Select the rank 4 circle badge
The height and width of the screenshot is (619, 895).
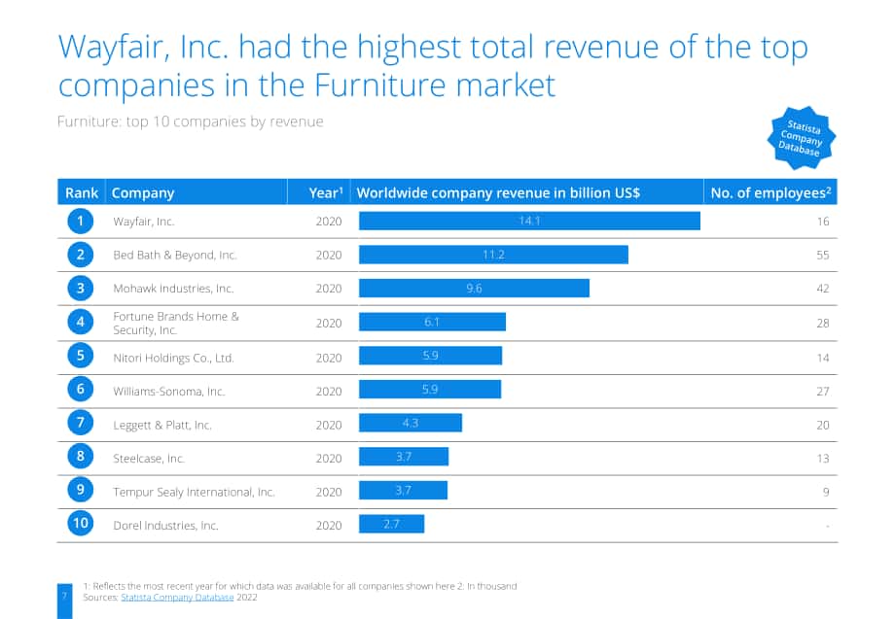(x=81, y=323)
